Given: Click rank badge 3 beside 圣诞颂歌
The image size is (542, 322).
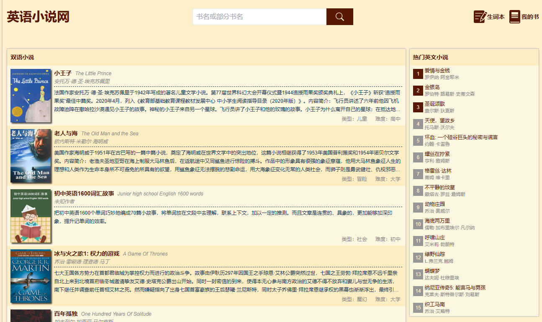Looking at the screenshot, I should 418,107.
